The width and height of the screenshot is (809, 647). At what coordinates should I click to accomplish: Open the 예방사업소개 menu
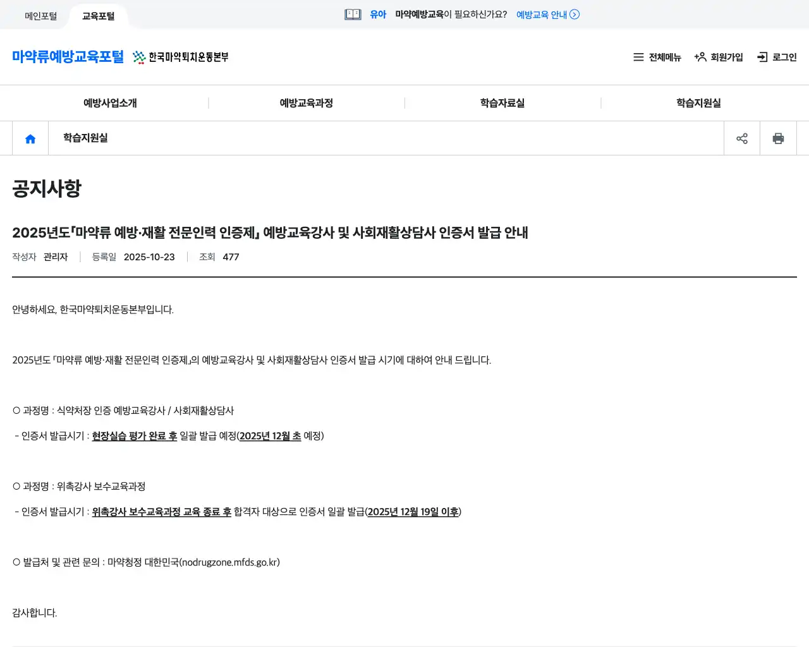click(x=110, y=102)
